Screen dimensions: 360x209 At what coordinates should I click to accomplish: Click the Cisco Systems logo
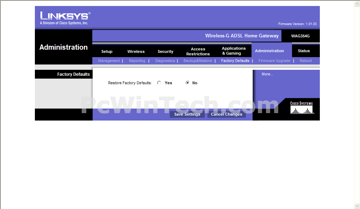tap(302, 108)
